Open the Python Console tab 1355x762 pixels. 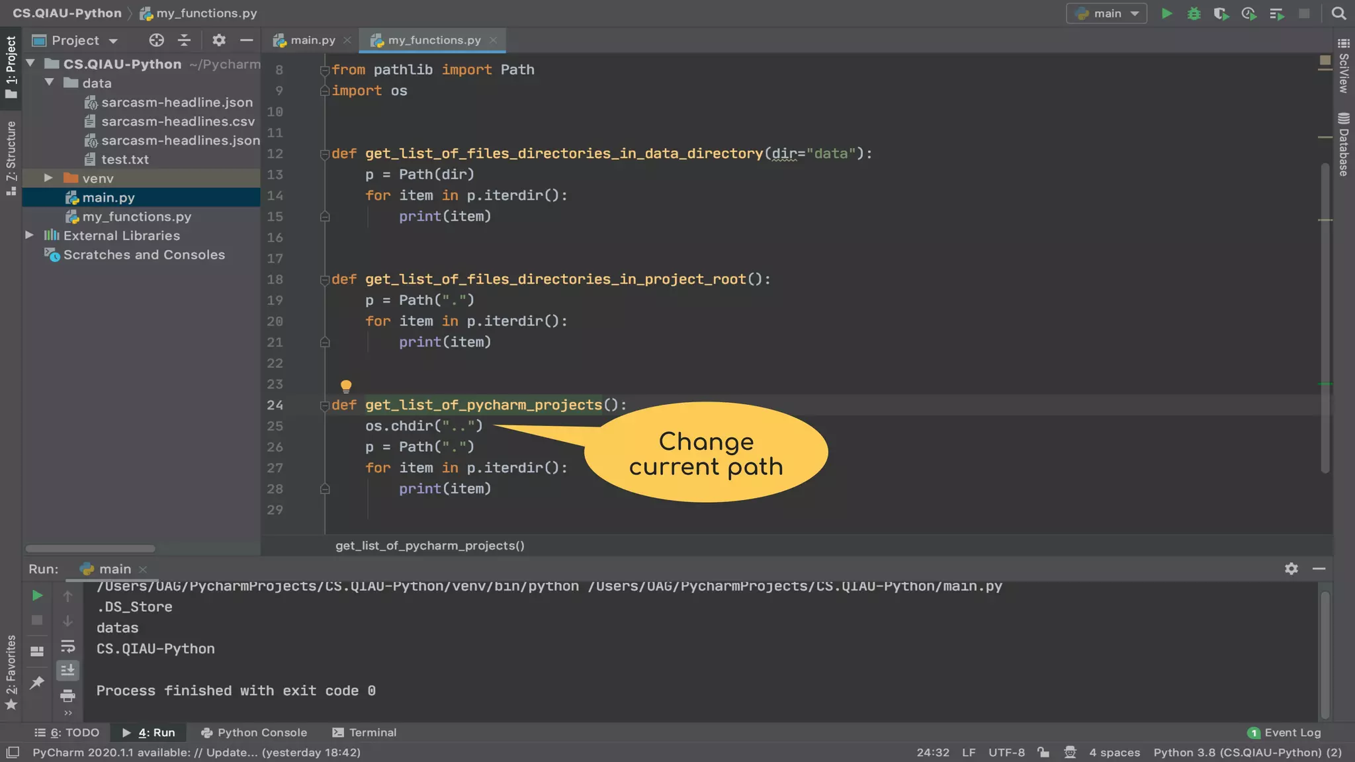[x=254, y=732]
